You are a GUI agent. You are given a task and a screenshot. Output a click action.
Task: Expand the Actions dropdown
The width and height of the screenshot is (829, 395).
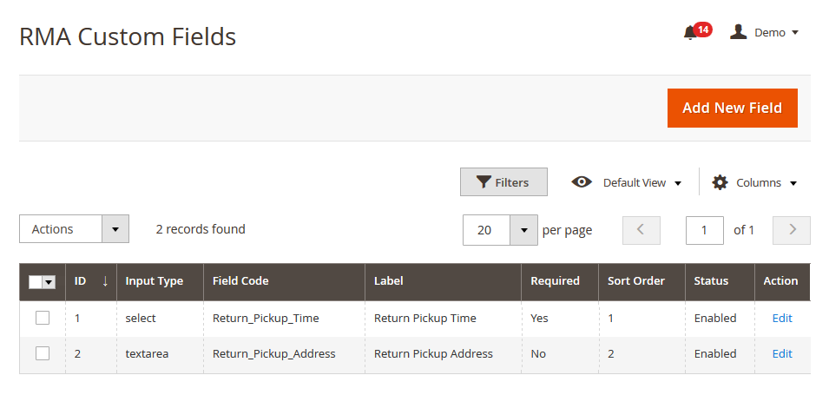(x=115, y=229)
